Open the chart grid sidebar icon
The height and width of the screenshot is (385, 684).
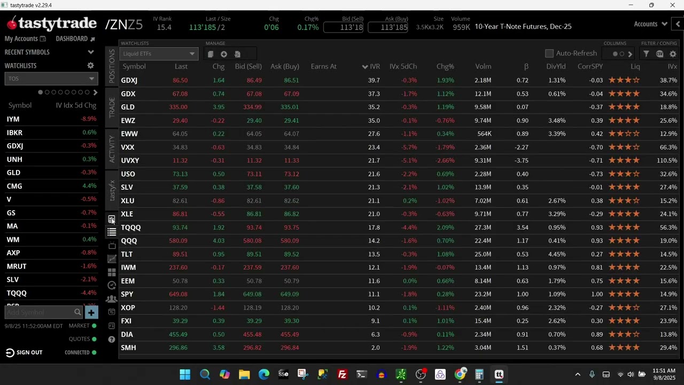111,259
